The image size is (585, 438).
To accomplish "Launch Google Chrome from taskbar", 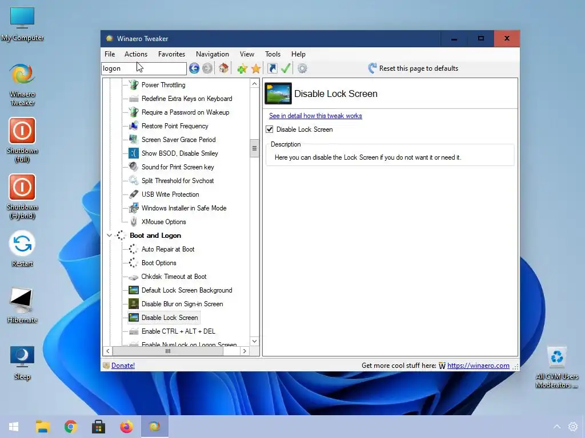I will (70, 426).
